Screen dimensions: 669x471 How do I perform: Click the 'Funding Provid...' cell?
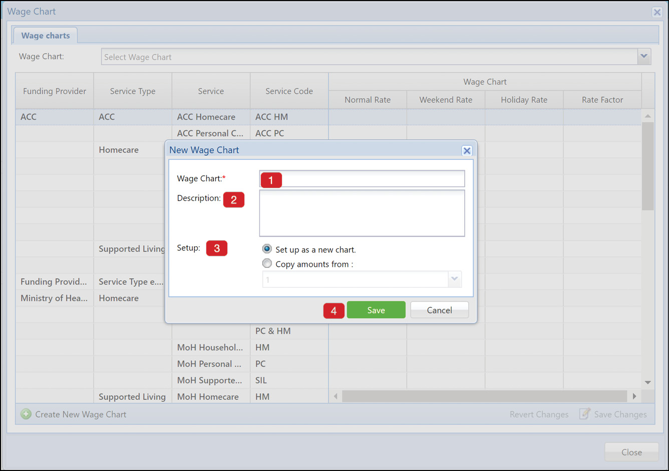tap(55, 282)
